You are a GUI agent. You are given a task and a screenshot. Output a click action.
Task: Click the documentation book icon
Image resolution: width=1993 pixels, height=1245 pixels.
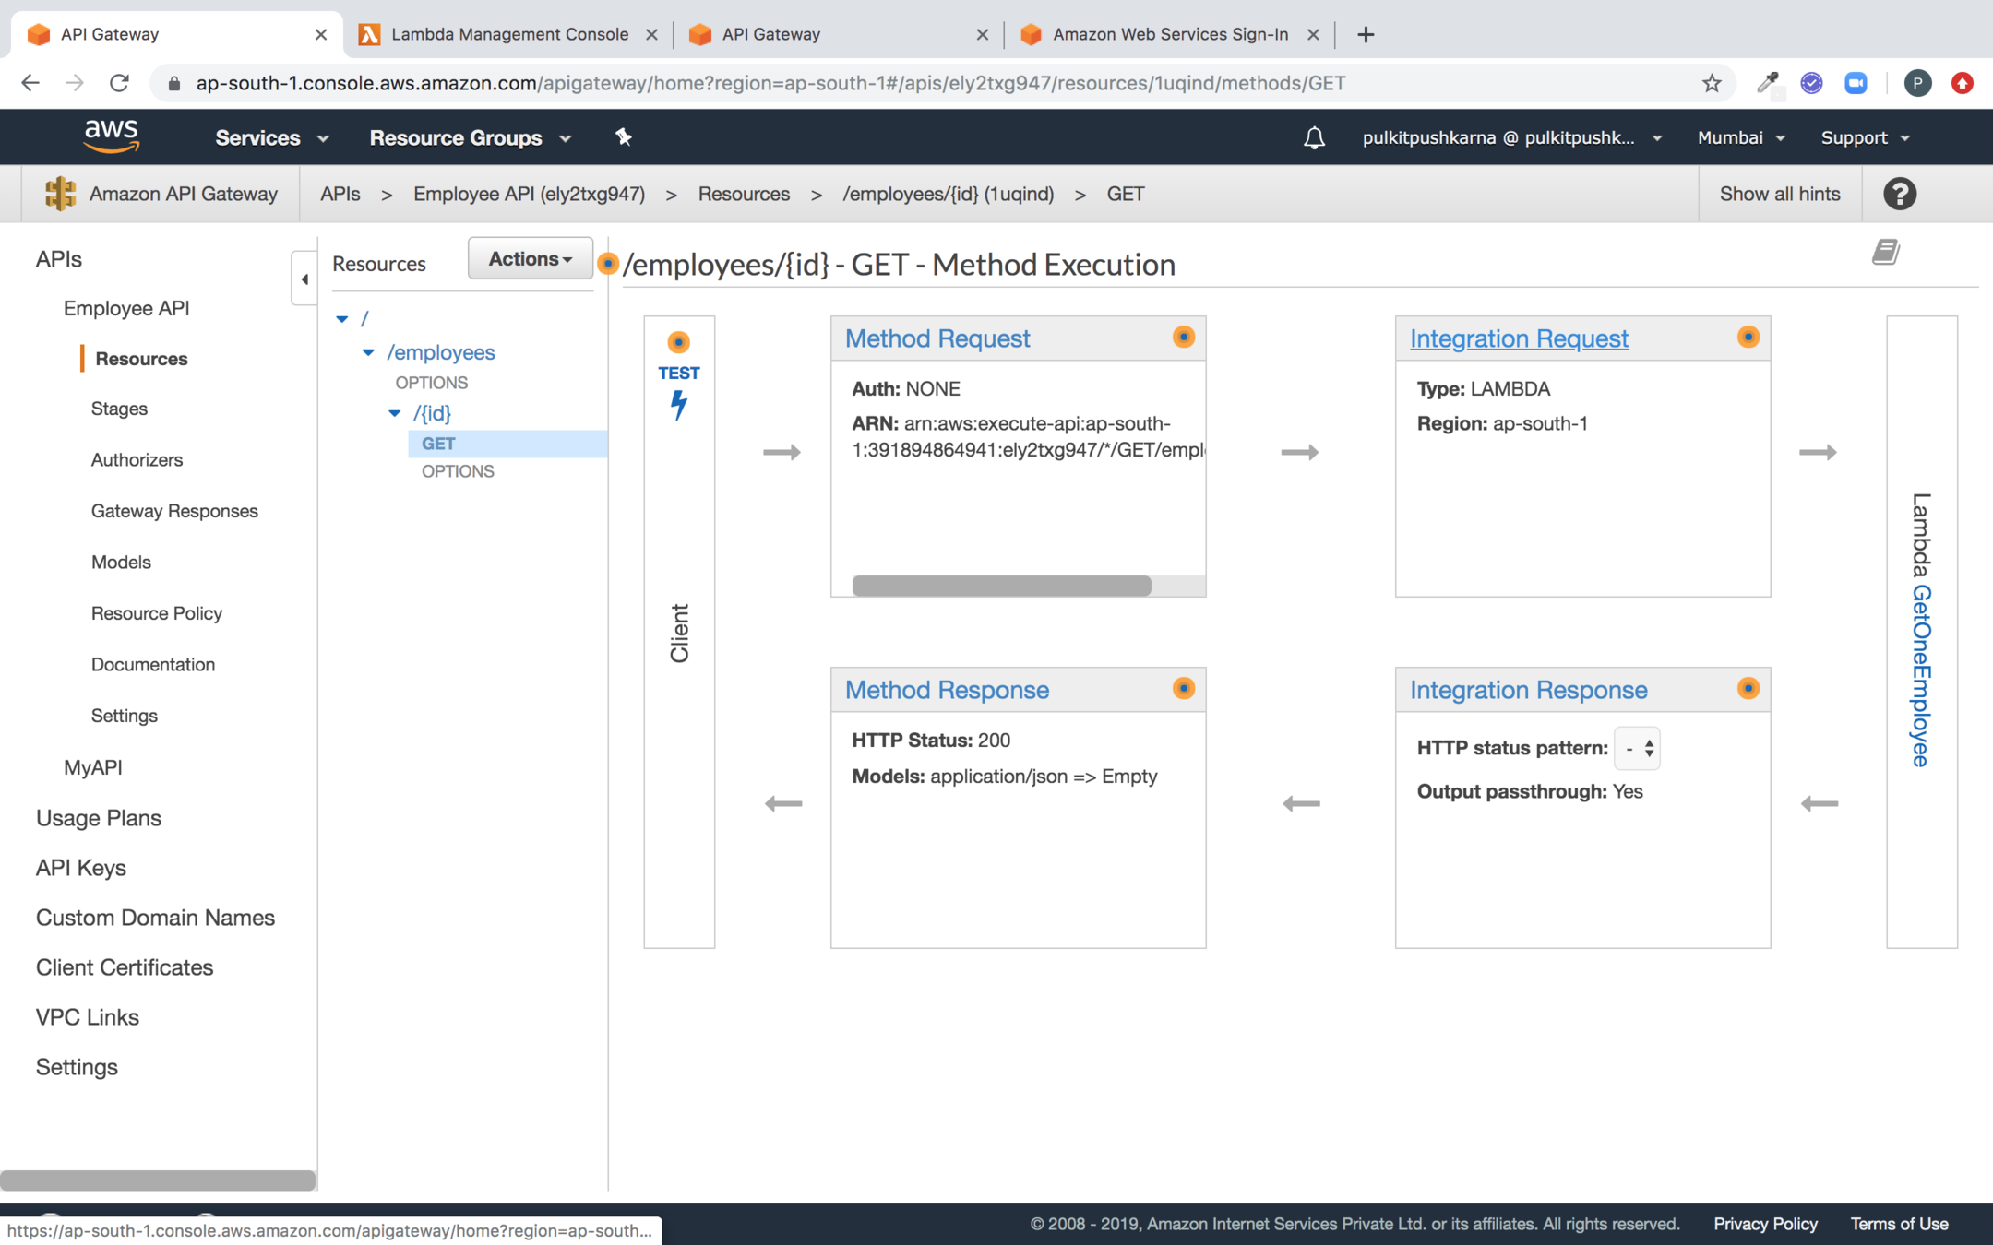coord(1885,252)
